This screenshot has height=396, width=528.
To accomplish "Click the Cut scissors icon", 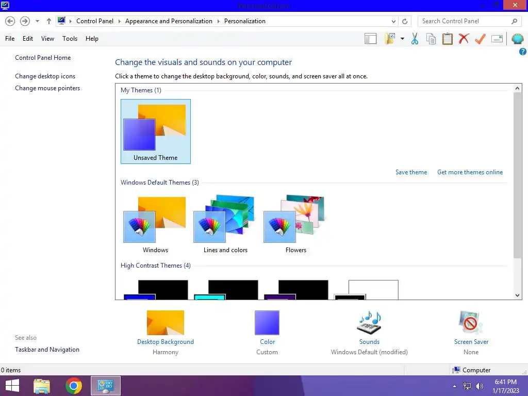I will [415, 39].
